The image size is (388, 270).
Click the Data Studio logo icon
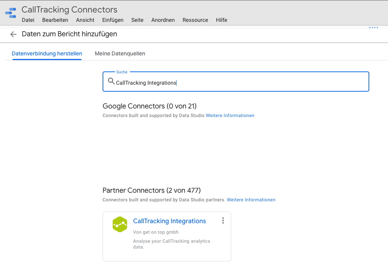[x=11, y=13]
